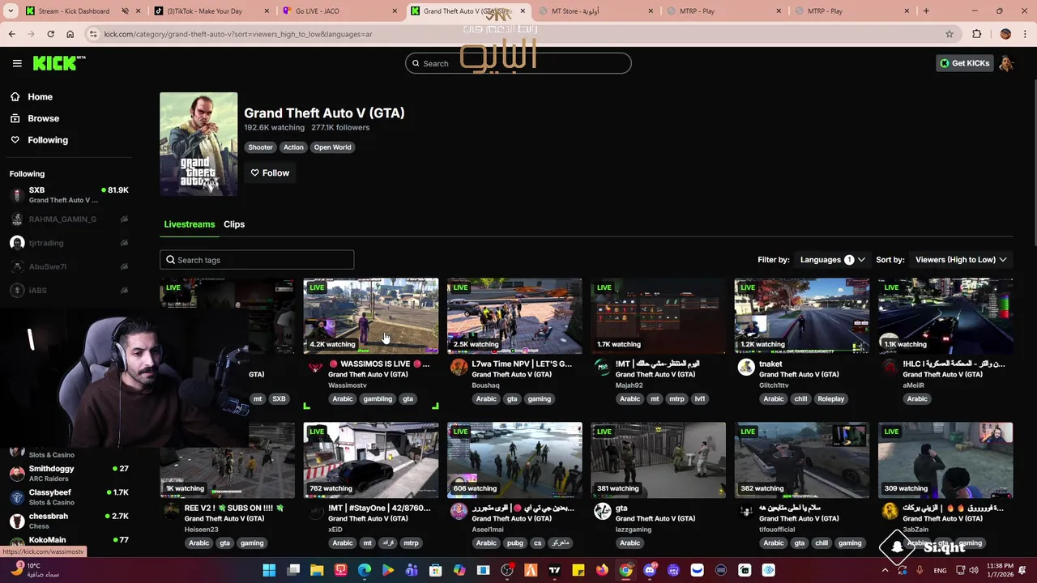Select the Livestreams tab
The width and height of the screenshot is (1037, 583).
pos(190,224)
